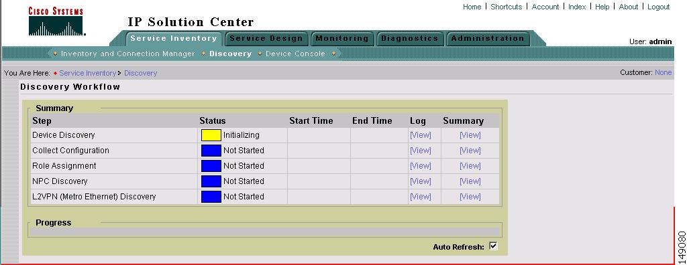Click the NPC Discovery step text
This screenshot has width=687, height=265.
(x=60, y=181)
